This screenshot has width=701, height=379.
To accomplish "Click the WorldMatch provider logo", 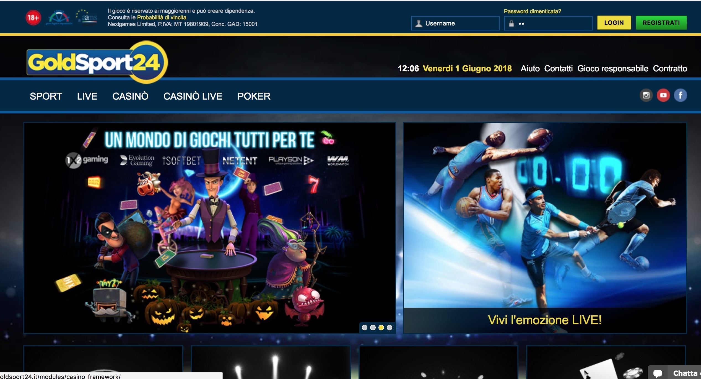I will 338,160.
